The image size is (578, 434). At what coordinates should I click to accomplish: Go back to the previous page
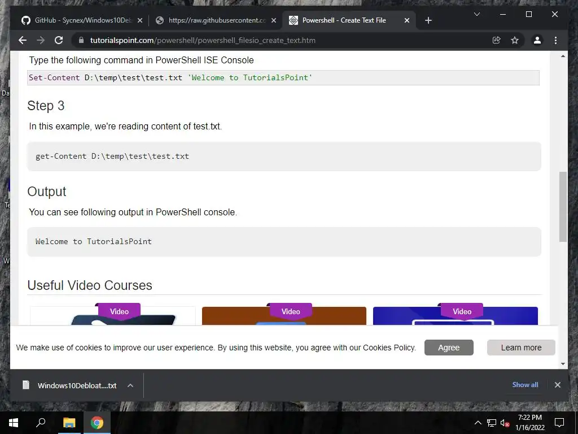pyautogui.click(x=23, y=40)
